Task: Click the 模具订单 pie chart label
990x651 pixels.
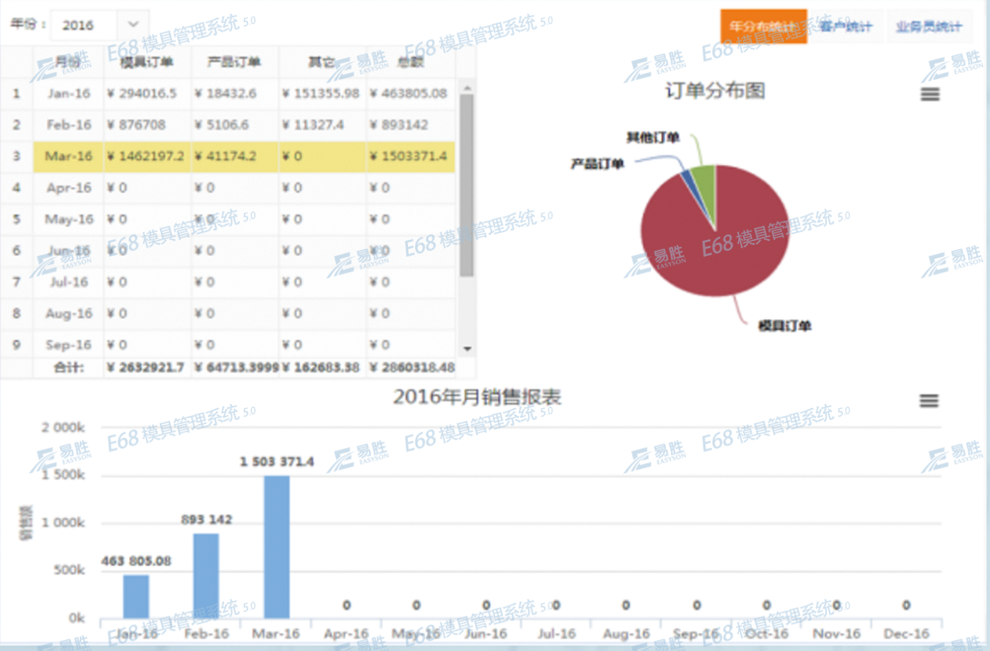Action: pos(785,326)
